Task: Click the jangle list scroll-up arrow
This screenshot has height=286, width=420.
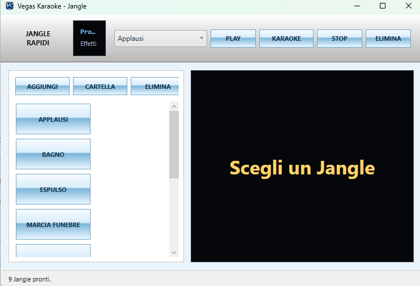Action: click(x=174, y=106)
